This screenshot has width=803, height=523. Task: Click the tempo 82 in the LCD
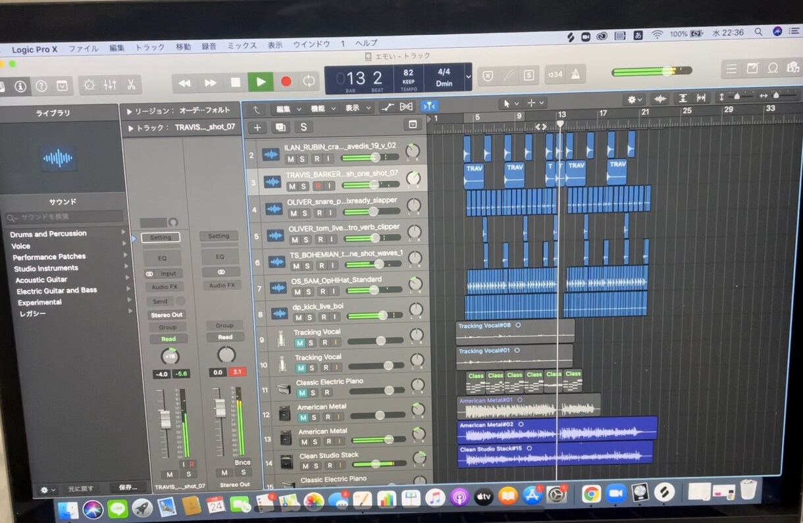pos(409,72)
